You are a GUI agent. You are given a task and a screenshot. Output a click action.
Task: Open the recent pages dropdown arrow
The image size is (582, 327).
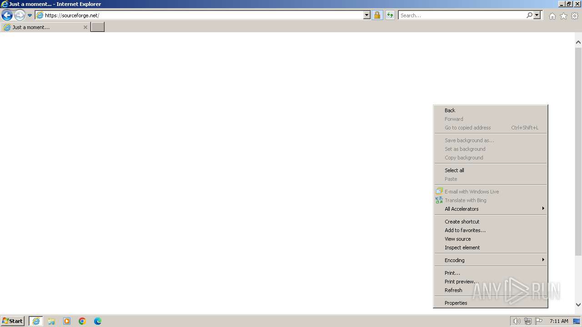[x=30, y=15]
